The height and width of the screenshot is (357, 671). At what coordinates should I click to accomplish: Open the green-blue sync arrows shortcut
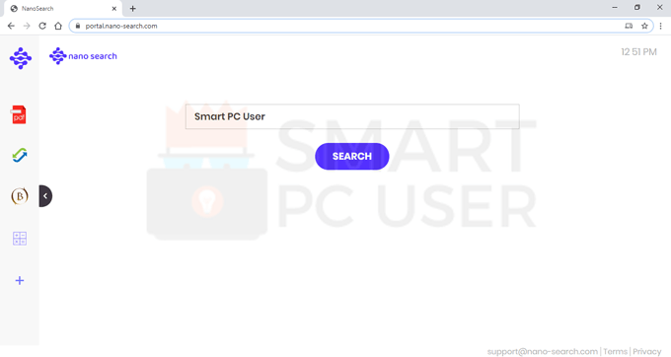coord(20,155)
